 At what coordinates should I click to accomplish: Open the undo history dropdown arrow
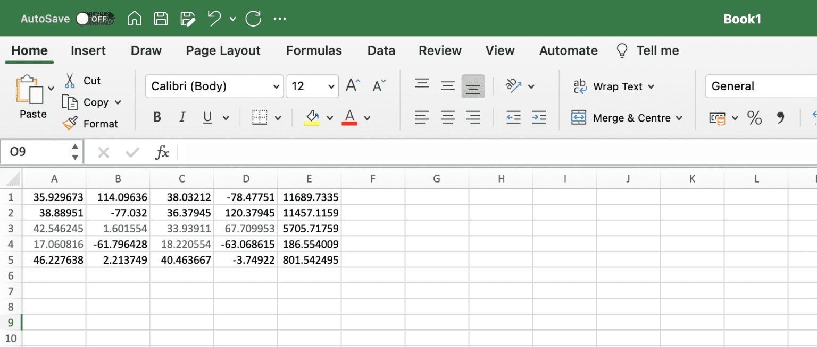click(232, 19)
